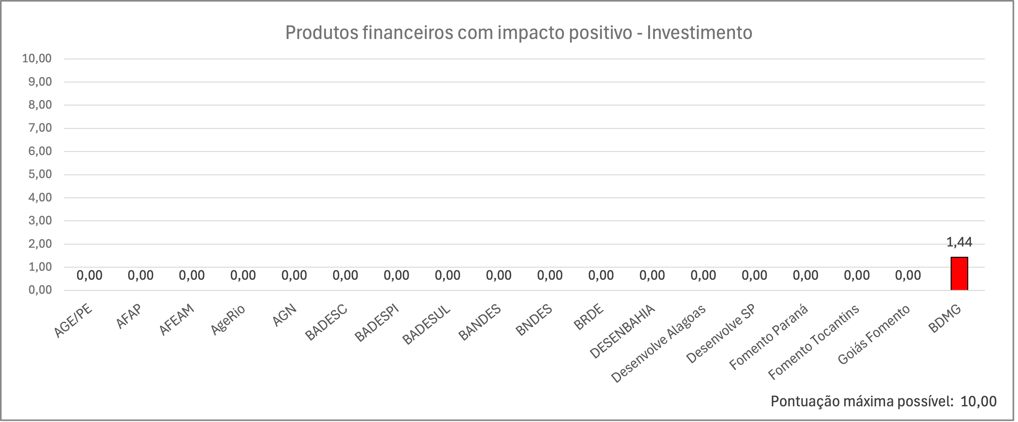The height and width of the screenshot is (422, 1018).
Task: Click the 0,00 label above BRDE
Action: (x=601, y=275)
